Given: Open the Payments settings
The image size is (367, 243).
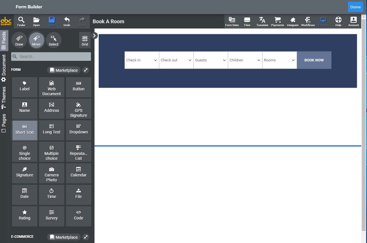Looking at the screenshot, I should (x=277, y=22).
